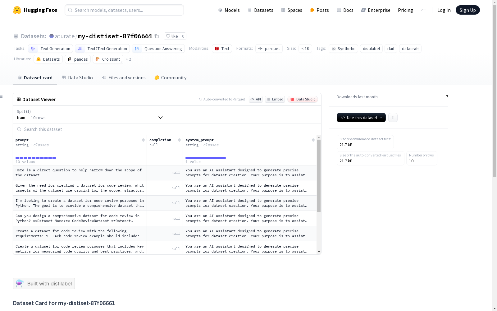497x311 pixels.
Task: Click the Datasets library tag
Action: (48, 59)
